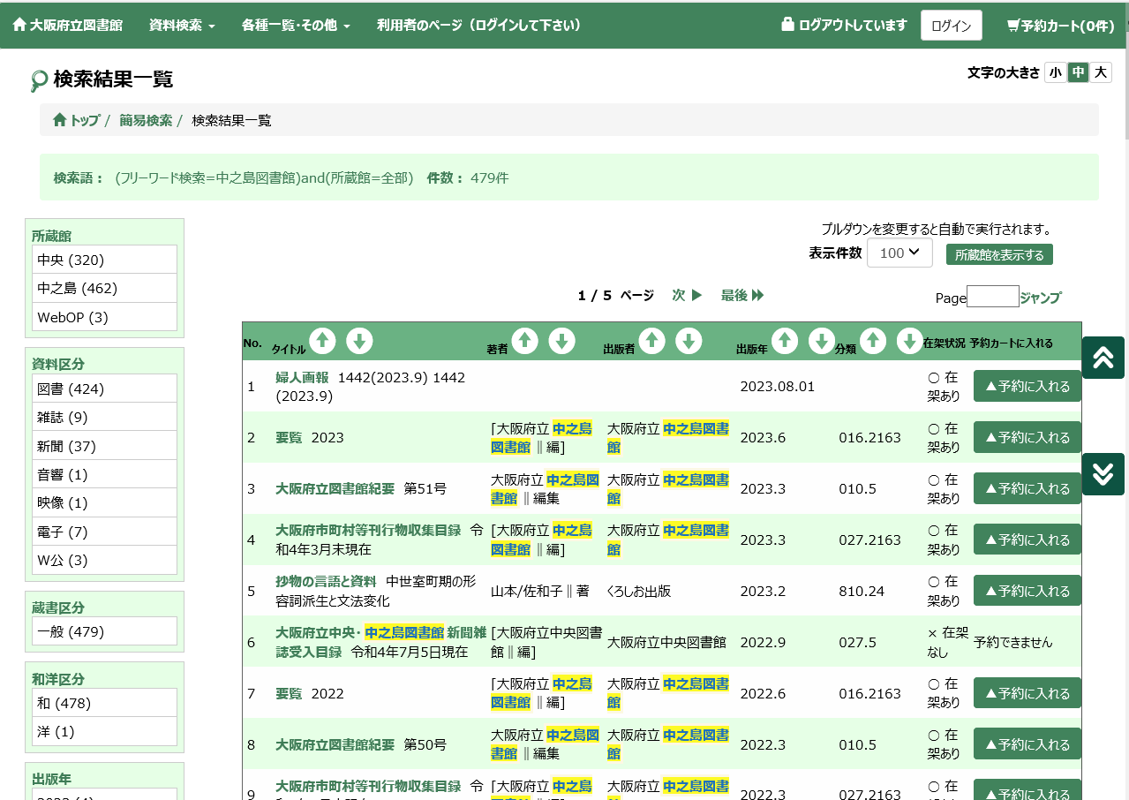This screenshot has width=1129, height=800.
Task: Filter material type 図書 (424)
Action: coord(105,389)
